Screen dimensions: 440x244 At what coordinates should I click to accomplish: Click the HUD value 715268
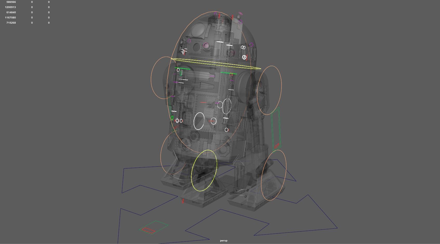point(11,23)
